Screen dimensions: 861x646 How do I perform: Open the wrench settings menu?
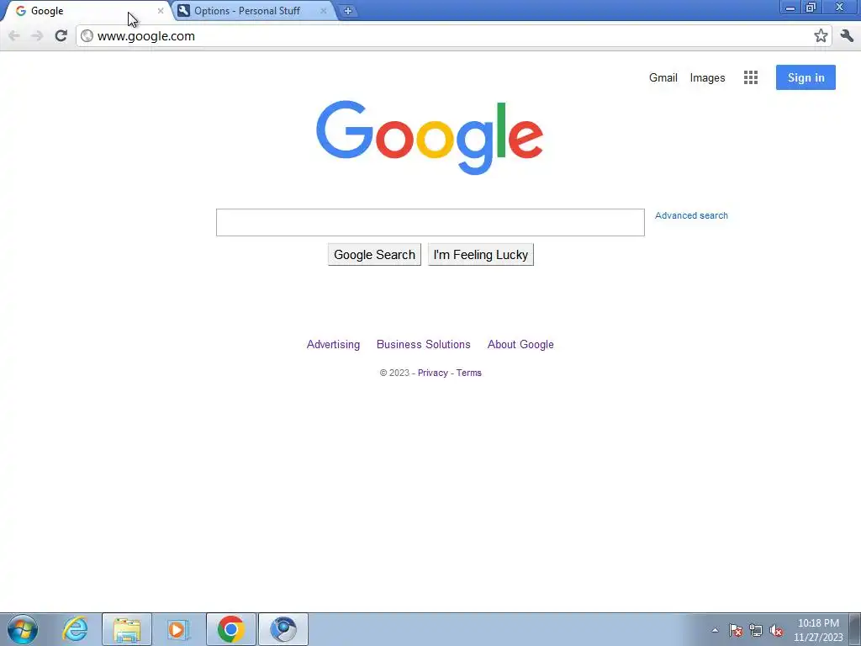(x=847, y=36)
